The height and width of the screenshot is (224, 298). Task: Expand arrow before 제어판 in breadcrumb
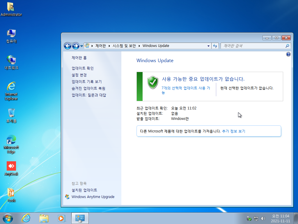[x=92, y=46]
